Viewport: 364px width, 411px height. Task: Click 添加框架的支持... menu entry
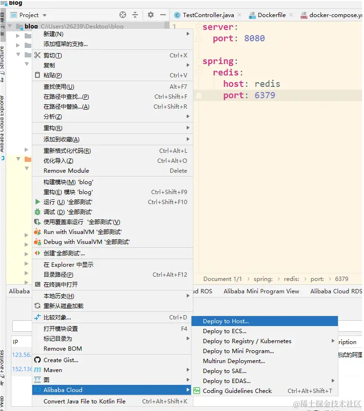(112, 44)
